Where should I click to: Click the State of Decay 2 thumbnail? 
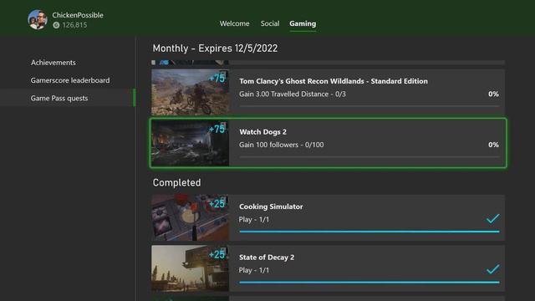[x=190, y=268]
